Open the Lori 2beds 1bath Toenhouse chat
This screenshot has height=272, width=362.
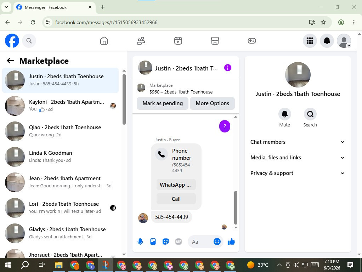point(60,208)
